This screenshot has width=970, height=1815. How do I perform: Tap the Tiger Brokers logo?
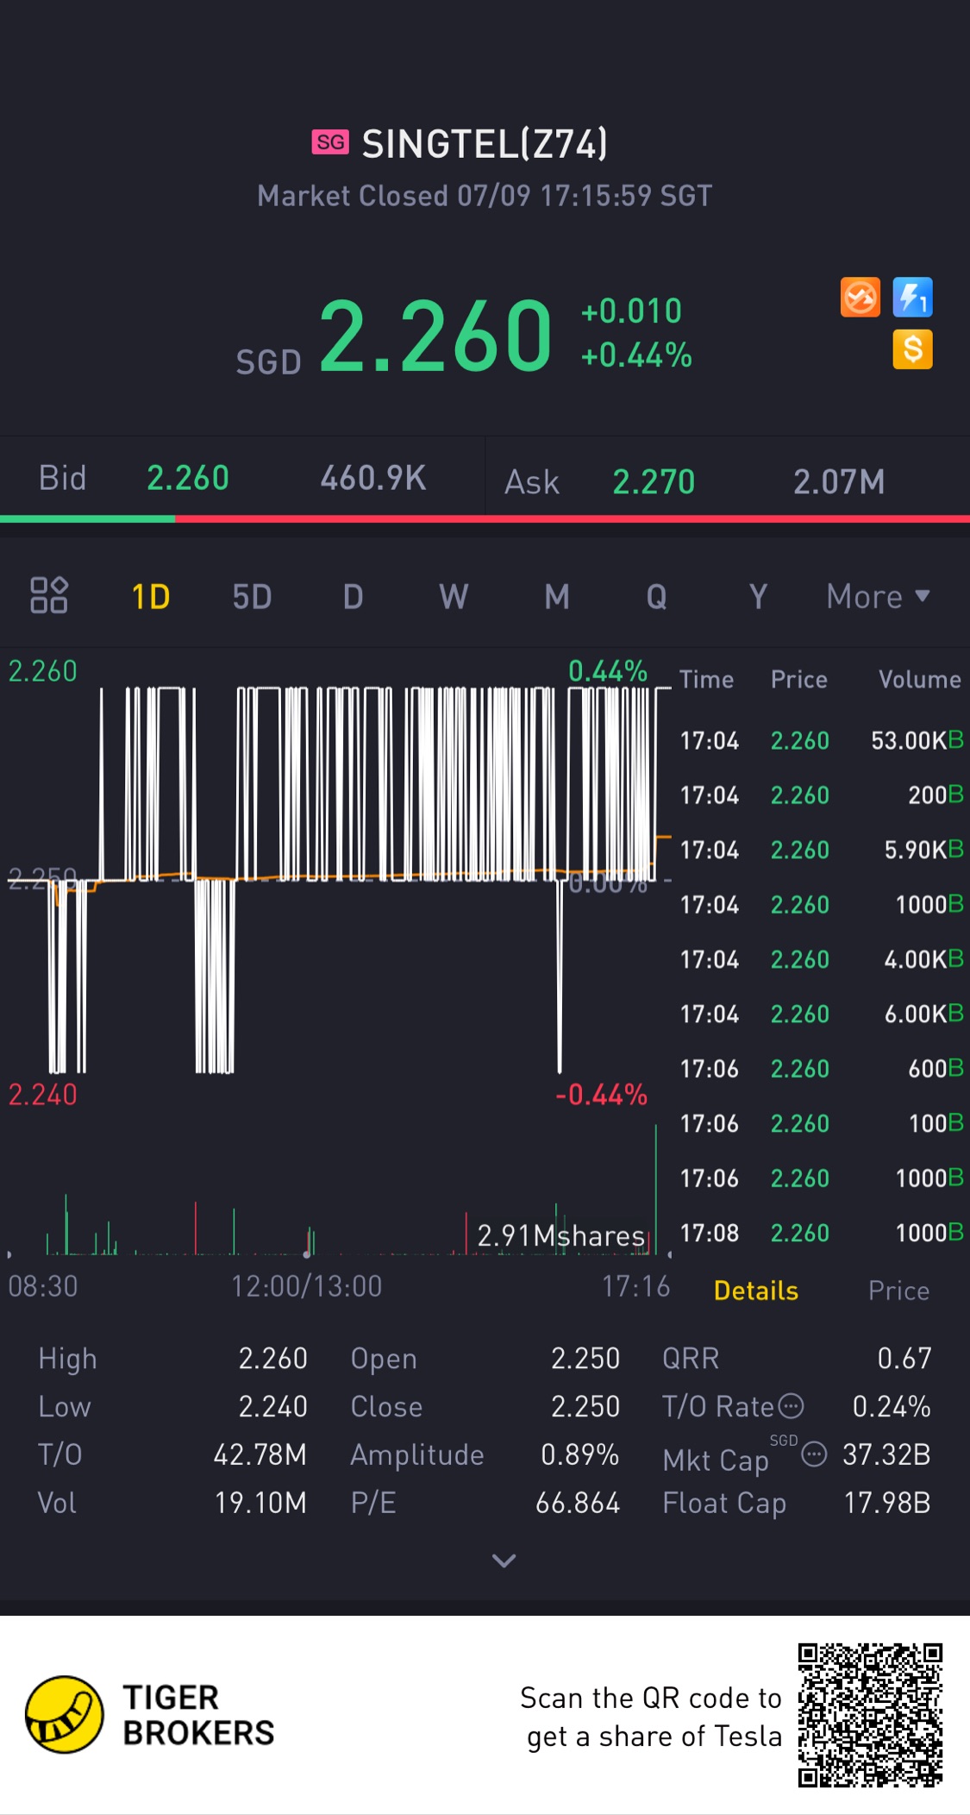pyautogui.click(x=65, y=1715)
